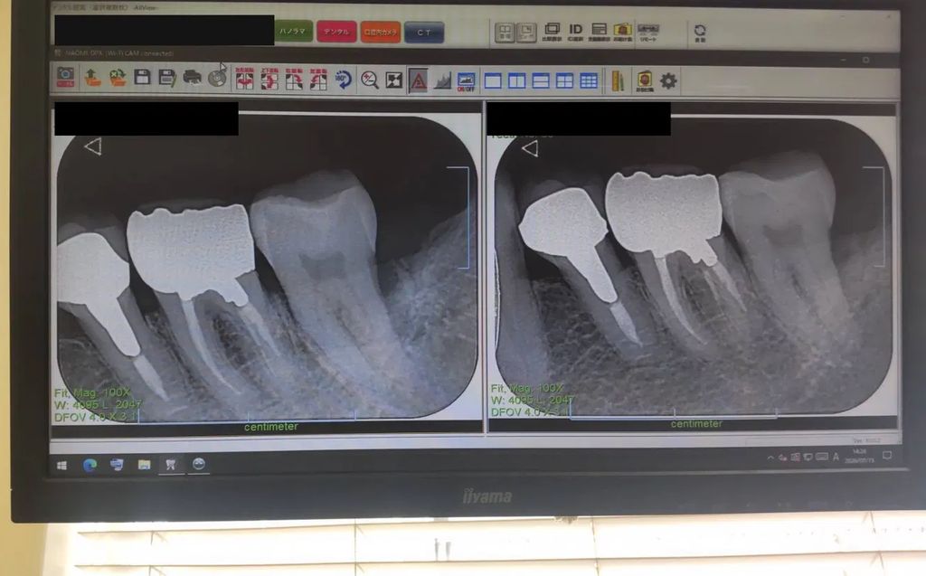The width and height of the screenshot is (926, 576).
Task: Click the all-images display icon
Action: click(x=599, y=32)
